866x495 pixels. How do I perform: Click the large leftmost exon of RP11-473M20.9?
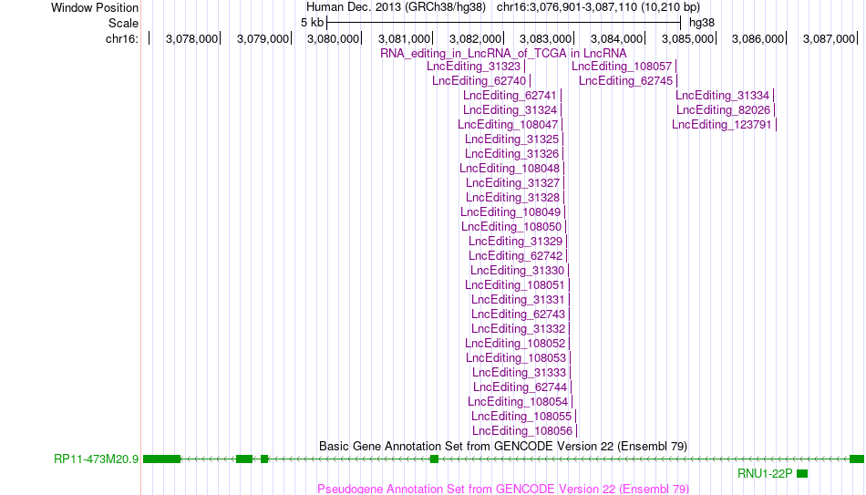tap(162, 459)
